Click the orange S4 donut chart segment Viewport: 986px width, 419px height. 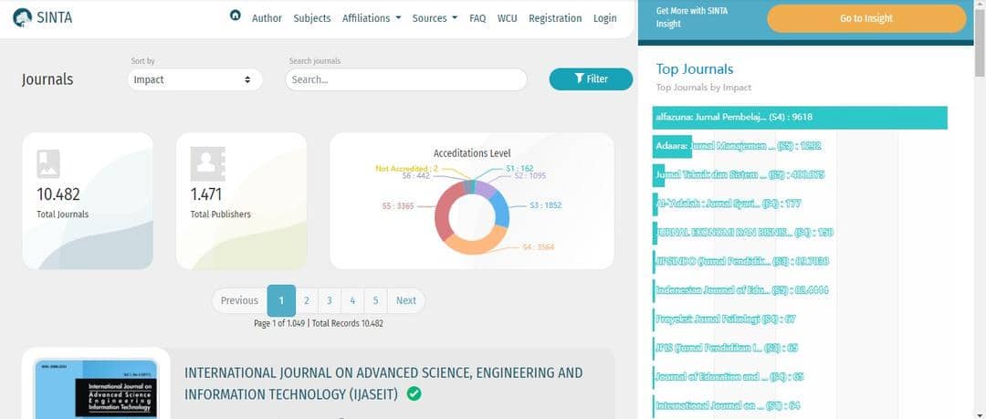[x=475, y=241]
